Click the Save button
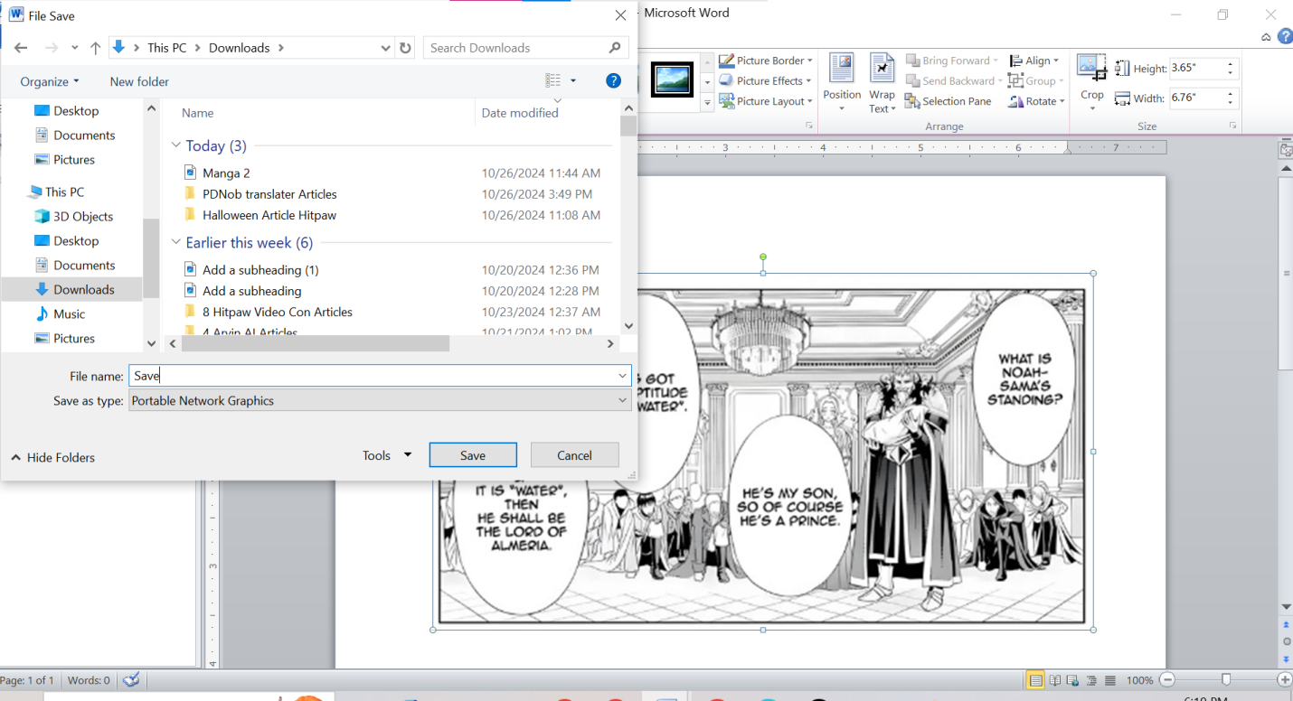The image size is (1293, 701). [472, 454]
